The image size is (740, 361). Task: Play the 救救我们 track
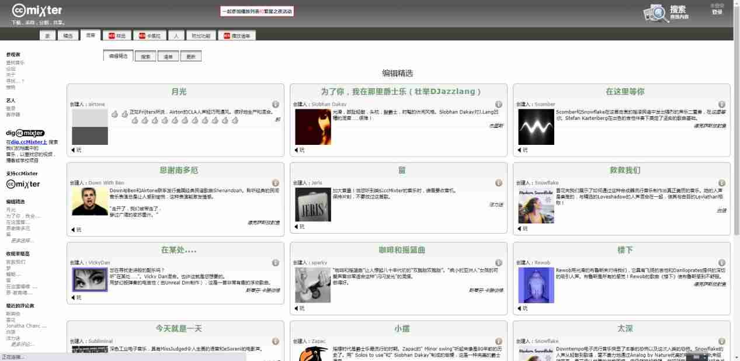tap(522, 229)
